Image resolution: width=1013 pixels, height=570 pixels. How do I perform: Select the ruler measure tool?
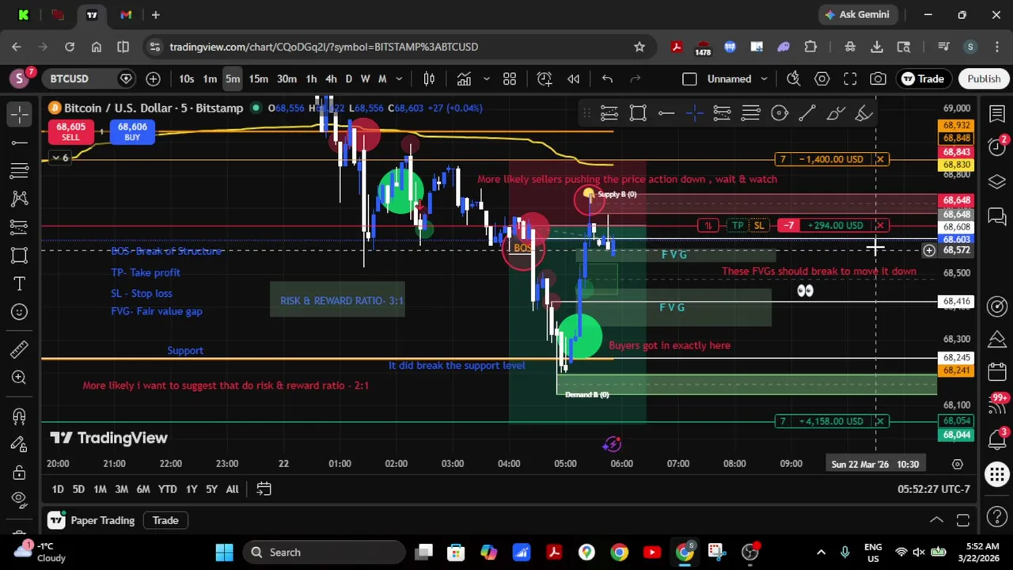tap(20, 349)
